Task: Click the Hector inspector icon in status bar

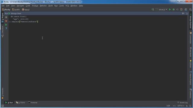Action: (190, 106)
